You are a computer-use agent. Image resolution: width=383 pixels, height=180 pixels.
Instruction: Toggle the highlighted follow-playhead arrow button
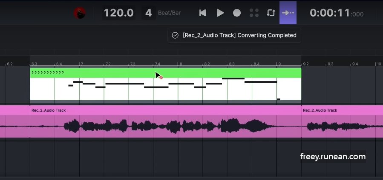[x=288, y=13]
